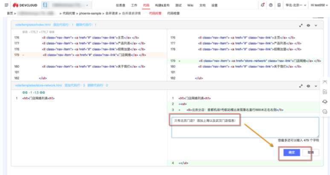Click the Huawei DevCloud logo
330x175 pixels.
point(25,5)
